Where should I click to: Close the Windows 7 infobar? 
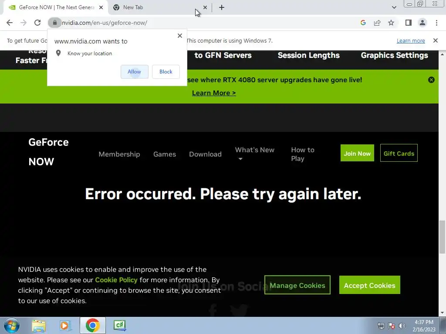click(x=435, y=40)
